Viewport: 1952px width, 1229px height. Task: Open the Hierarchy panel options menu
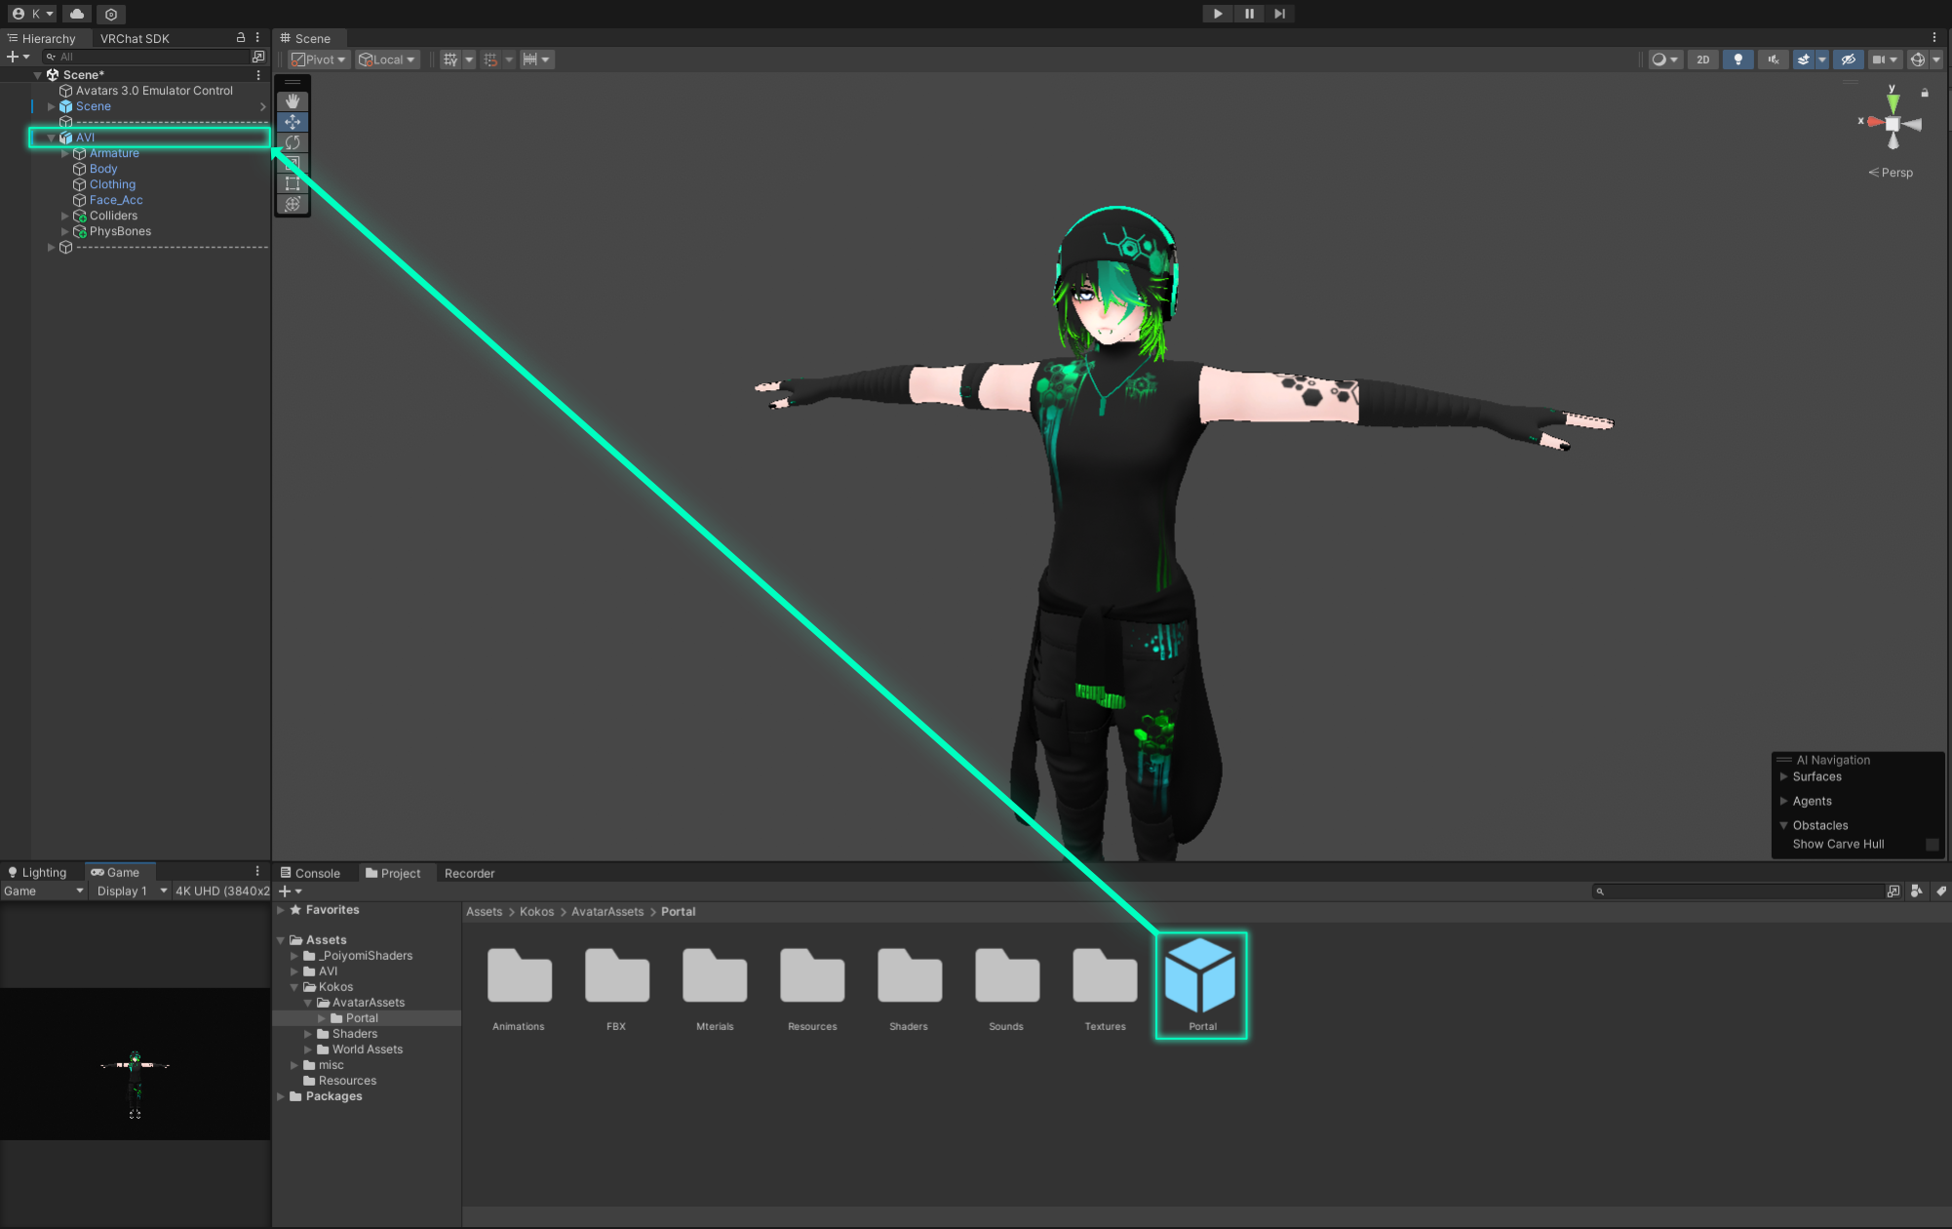coord(257,38)
